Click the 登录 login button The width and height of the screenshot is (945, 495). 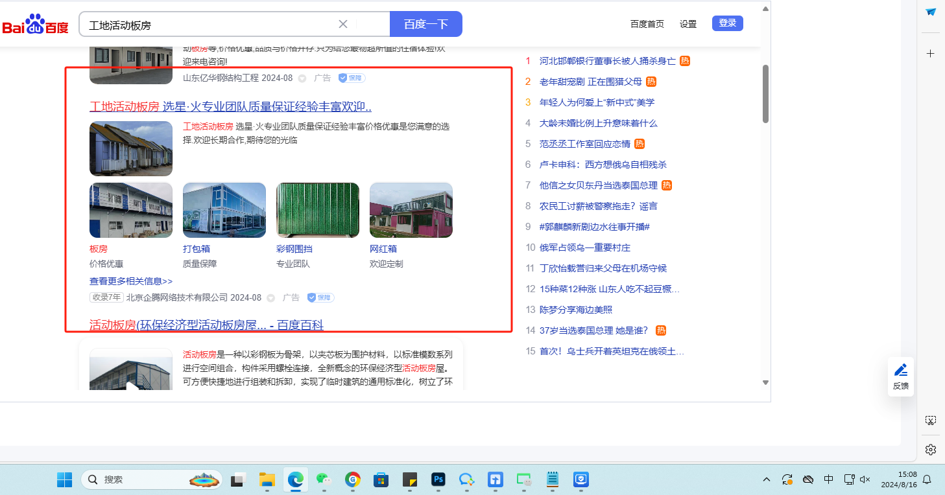(x=727, y=23)
